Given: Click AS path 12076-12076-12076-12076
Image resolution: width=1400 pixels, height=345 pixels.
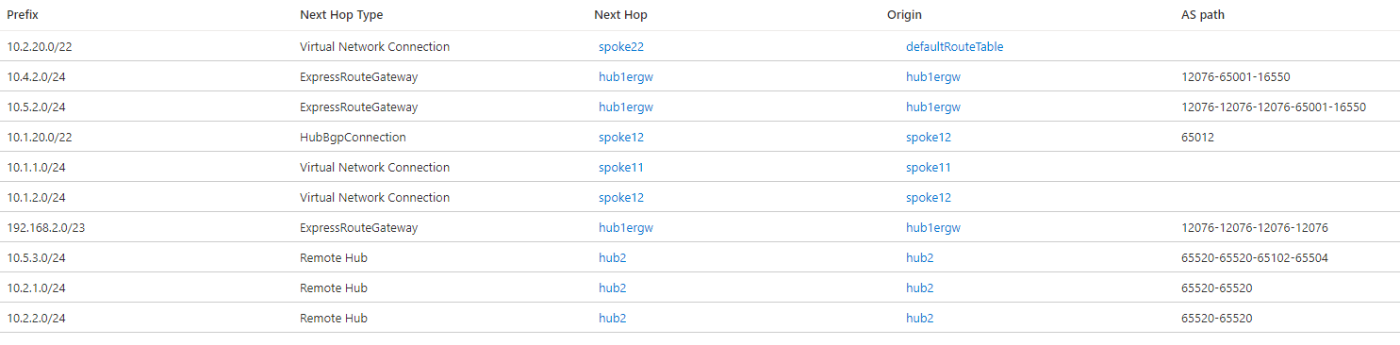Looking at the screenshot, I should pyautogui.click(x=1255, y=227).
